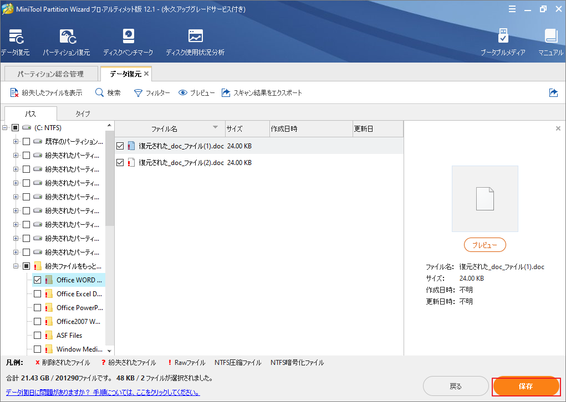
Task: Switch to the タイプ tab
Action: coord(83,114)
